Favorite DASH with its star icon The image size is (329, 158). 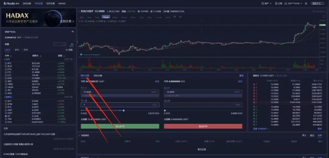pyautogui.click(x=6, y=87)
